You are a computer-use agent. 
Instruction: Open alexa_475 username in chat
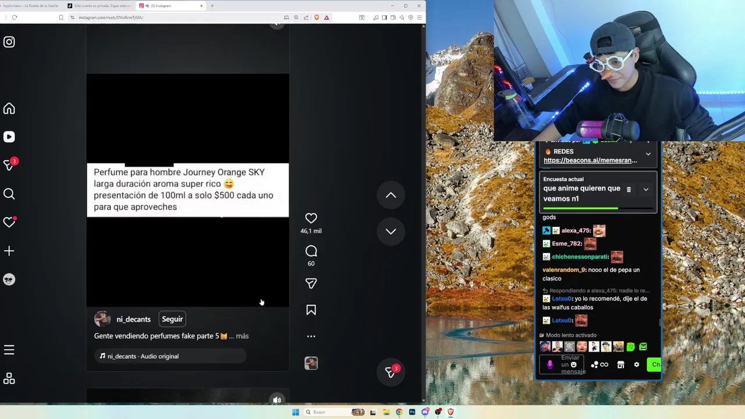pos(576,230)
